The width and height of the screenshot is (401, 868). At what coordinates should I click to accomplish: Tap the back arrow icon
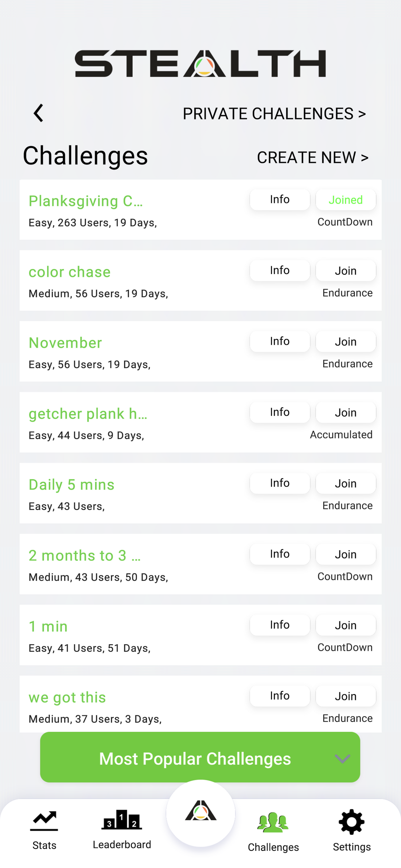tap(39, 113)
